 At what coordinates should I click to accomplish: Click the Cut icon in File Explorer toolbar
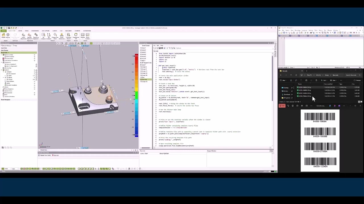[x=291, y=80]
